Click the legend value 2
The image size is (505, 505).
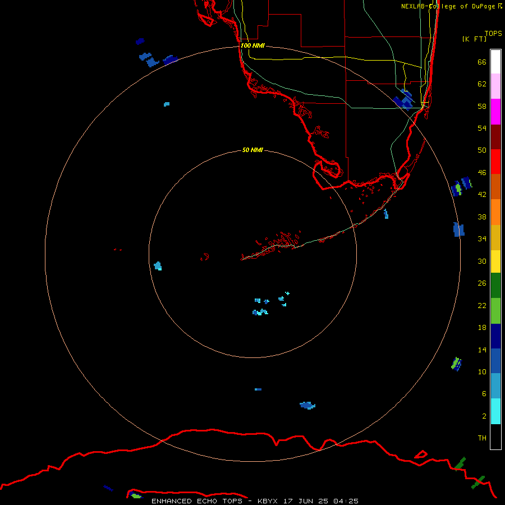[484, 416]
